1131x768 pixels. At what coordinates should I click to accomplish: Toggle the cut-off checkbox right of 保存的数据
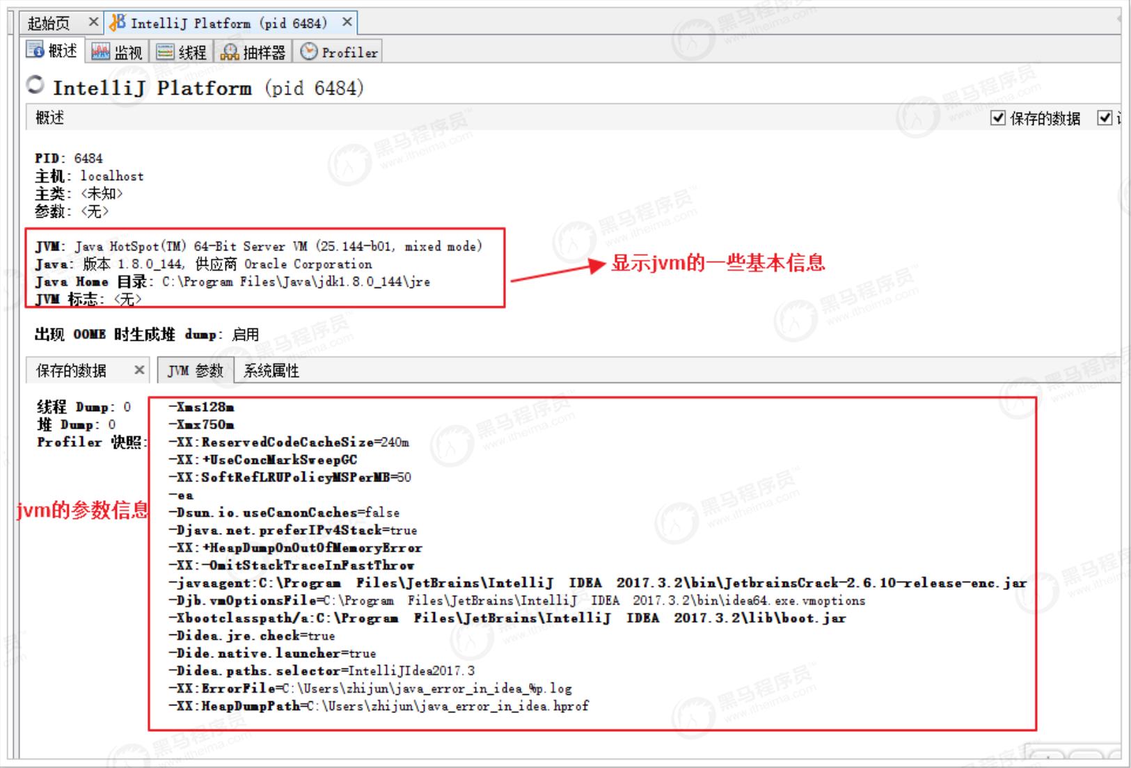coord(1105,118)
